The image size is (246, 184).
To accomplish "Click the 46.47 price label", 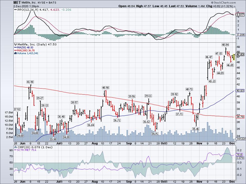I will (209, 57).
